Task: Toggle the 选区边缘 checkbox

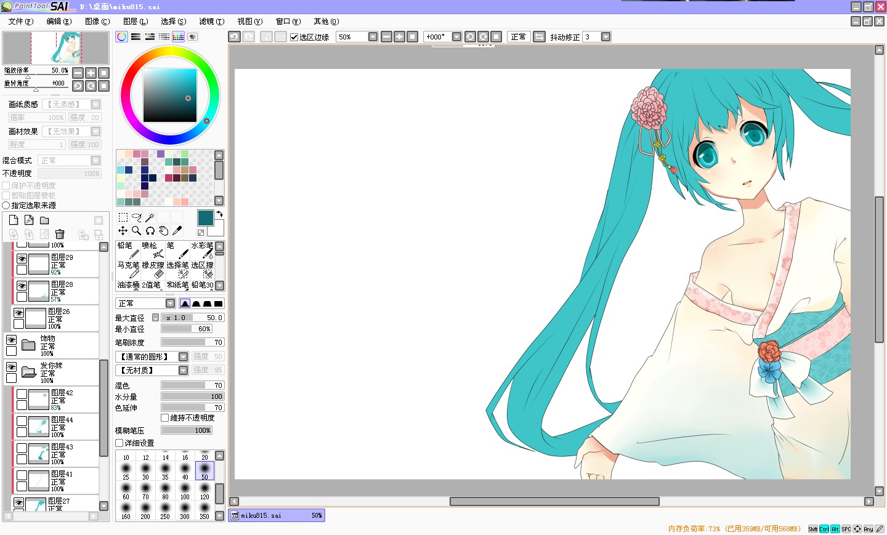Action: (294, 37)
